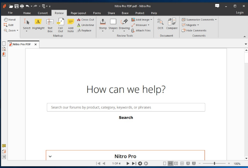This screenshot has height=168, width=248.
Task: Switch to the Page Layout tab
Action: pyautogui.click(x=79, y=13)
